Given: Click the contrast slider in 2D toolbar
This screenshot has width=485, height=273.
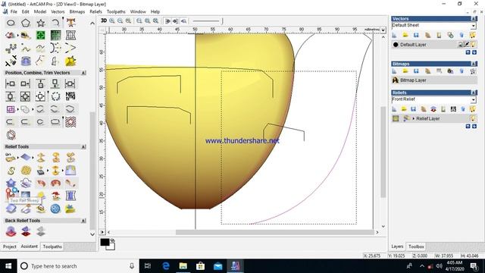Looking at the screenshot, I should 207,20.
